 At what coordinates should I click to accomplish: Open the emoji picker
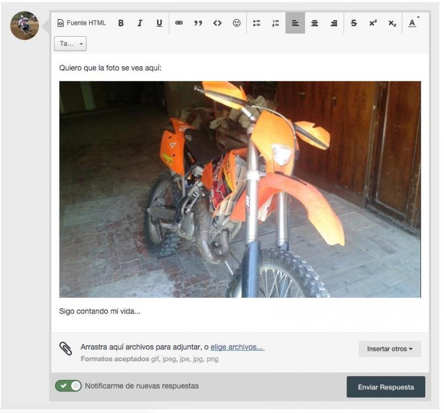tap(236, 23)
